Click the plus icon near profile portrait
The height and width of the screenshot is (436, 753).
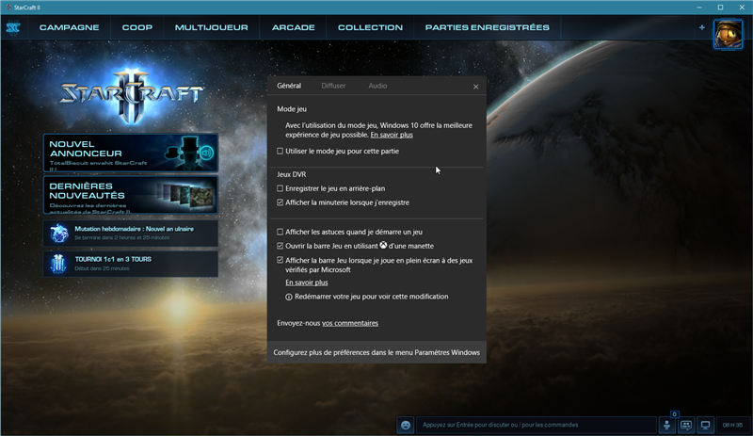point(701,27)
